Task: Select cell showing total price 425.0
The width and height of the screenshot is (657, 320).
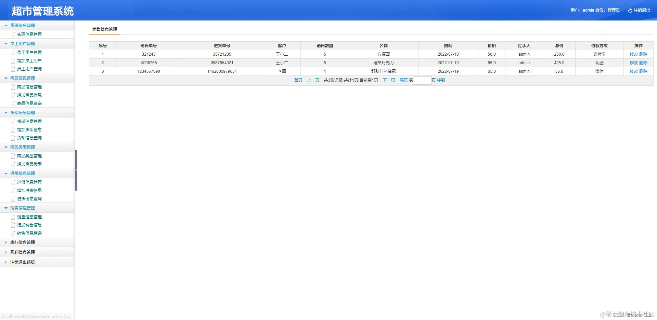Action: point(559,63)
